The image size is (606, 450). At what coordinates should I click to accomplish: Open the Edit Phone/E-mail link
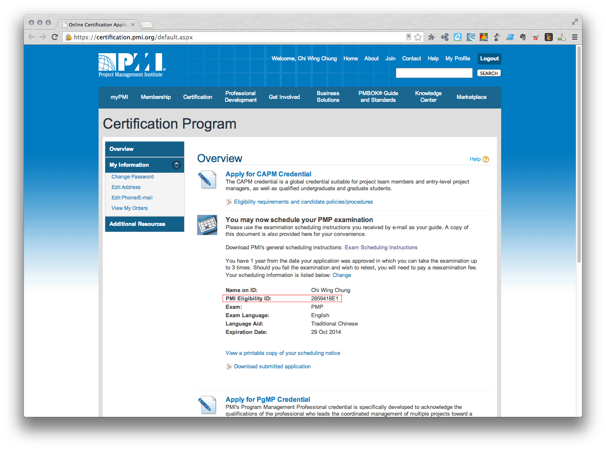(x=132, y=198)
